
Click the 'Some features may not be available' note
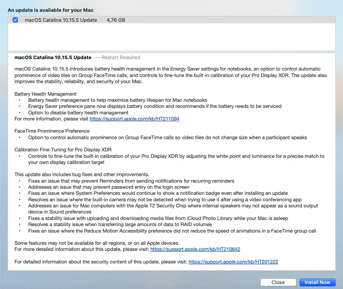click(x=97, y=243)
